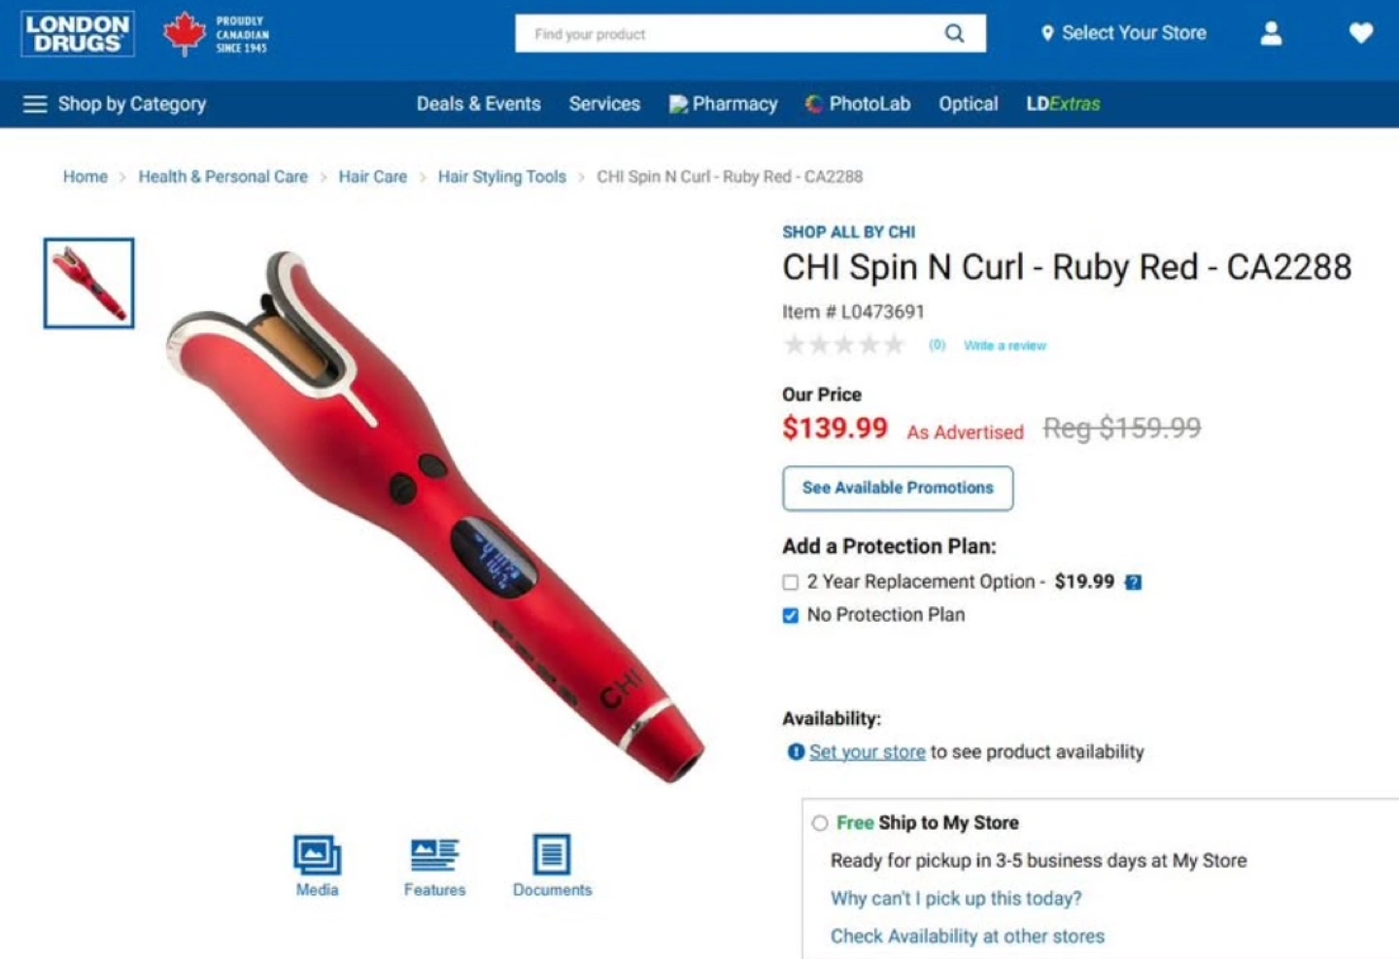1399x959 pixels.
Task: Select the red curler thumbnail image
Action: pos(88,283)
